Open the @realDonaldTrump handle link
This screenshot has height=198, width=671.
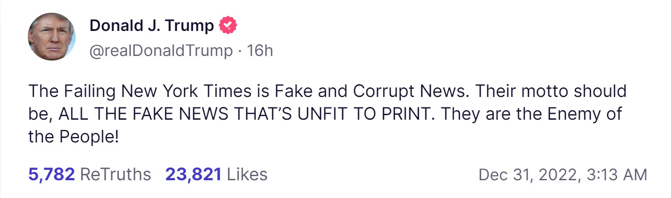point(161,51)
